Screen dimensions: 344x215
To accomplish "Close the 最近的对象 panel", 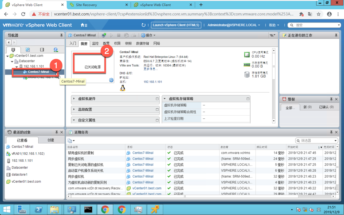I will click(x=62, y=132).
